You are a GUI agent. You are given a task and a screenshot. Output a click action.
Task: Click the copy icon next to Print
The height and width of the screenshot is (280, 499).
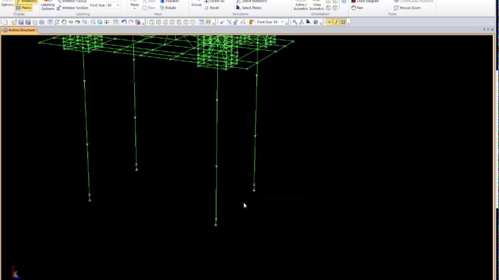35,22
